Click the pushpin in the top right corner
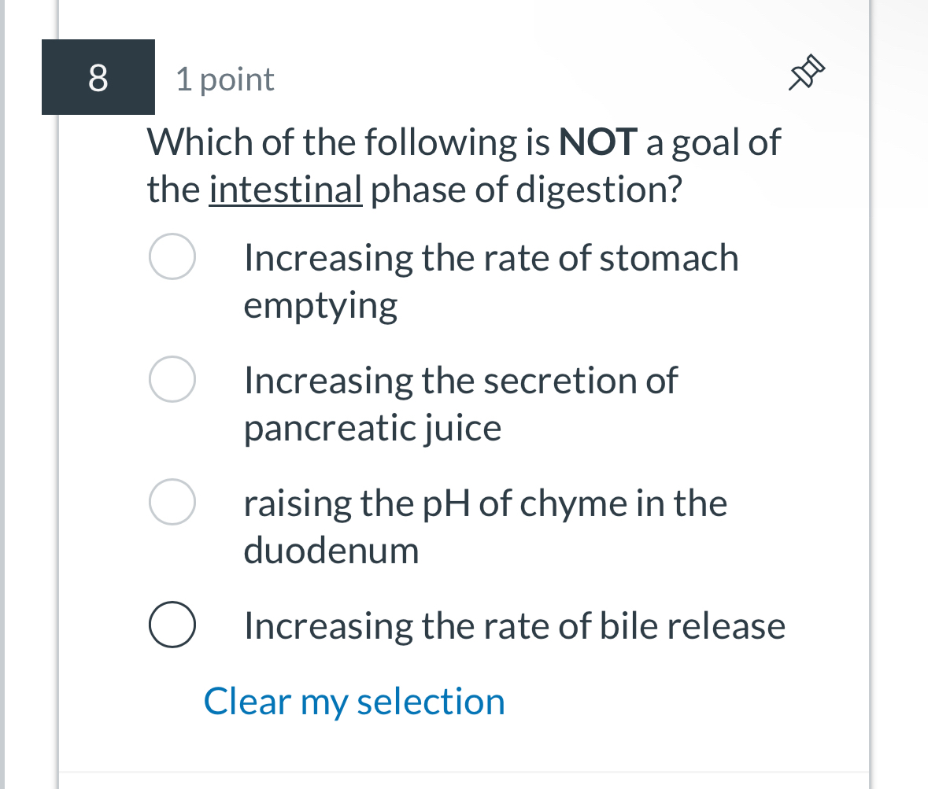The width and height of the screenshot is (928, 789). (x=805, y=72)
